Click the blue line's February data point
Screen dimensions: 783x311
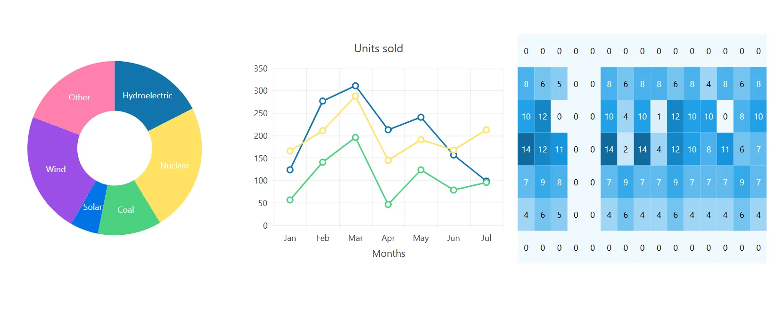(323, 101)
